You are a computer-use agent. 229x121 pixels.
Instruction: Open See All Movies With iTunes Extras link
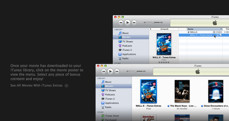click(x=39, y=85)
